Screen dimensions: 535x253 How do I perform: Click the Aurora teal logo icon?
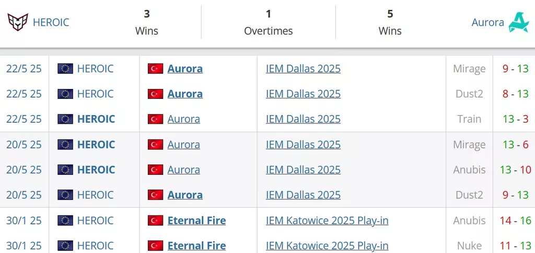519,22
